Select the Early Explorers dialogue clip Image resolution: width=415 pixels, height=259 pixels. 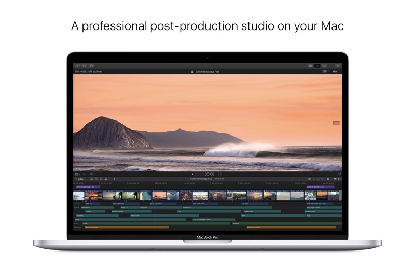coord(163,204)
